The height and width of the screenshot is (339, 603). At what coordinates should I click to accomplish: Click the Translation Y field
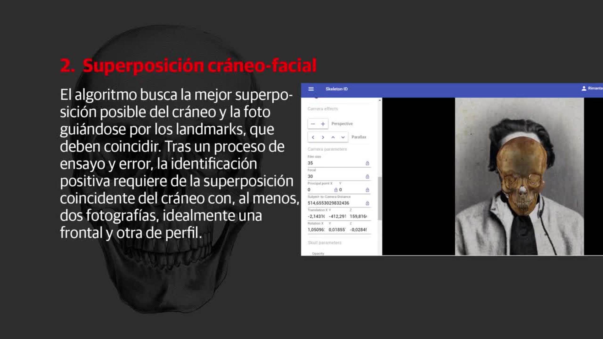(x=337, y=217)
